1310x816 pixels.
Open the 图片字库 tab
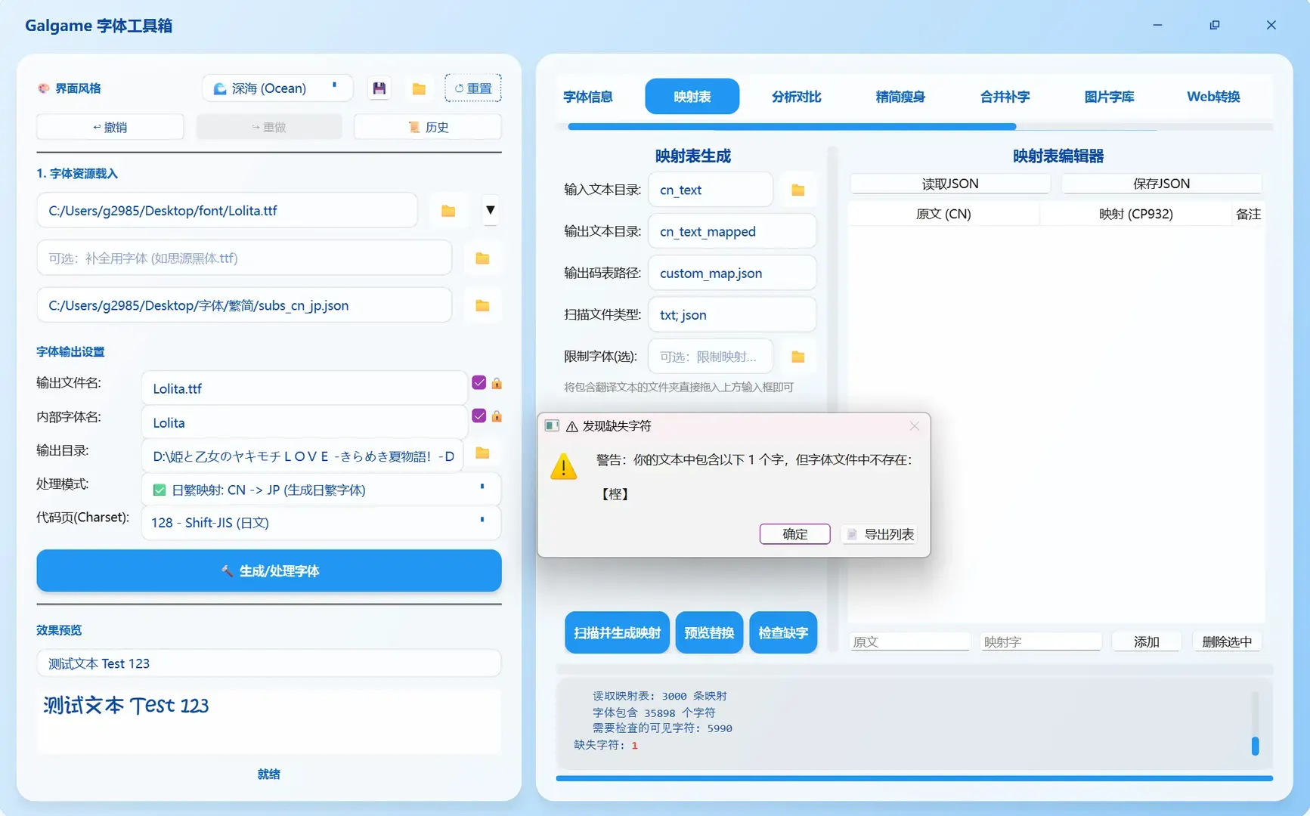point(1109,97)
